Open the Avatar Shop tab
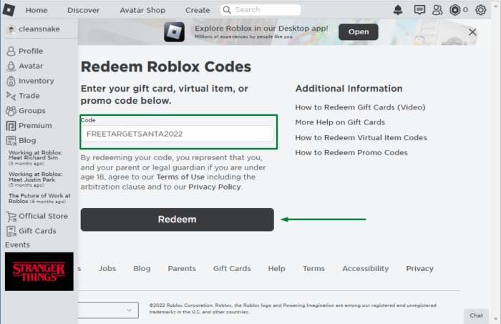 (142, 10)
